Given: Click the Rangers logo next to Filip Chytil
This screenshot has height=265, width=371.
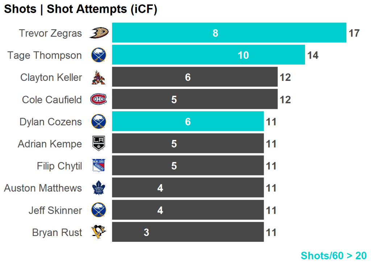Looking at the screenshot, I should point(98,166).
